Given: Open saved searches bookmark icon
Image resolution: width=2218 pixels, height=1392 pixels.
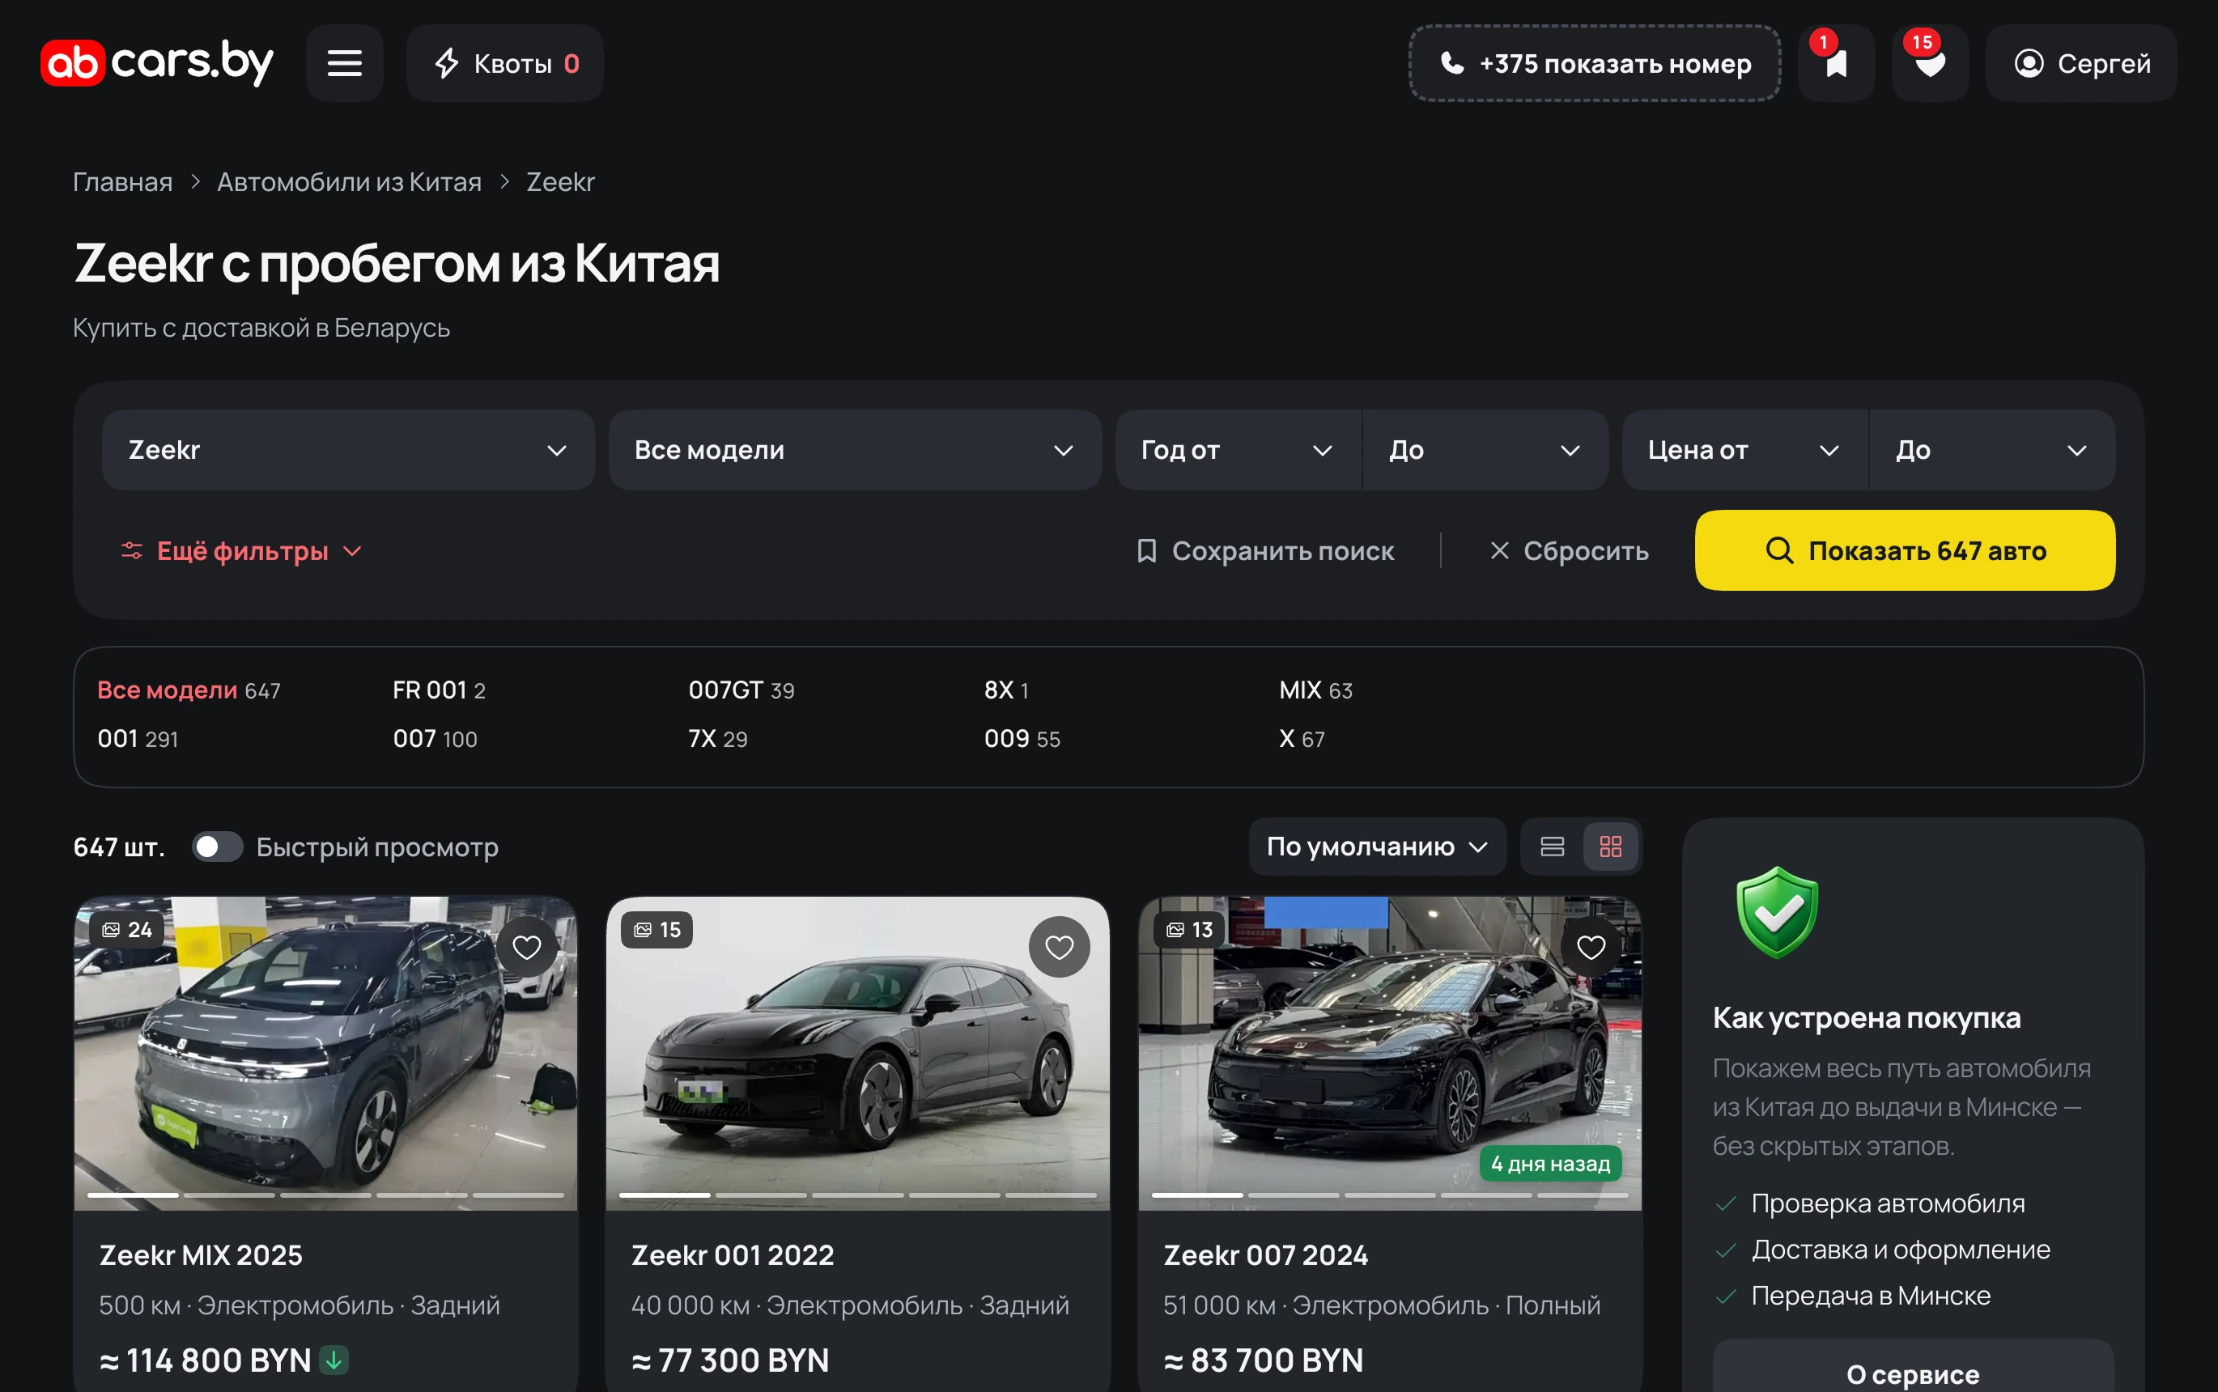Looking at the screenshot, I should (1836, 63).
